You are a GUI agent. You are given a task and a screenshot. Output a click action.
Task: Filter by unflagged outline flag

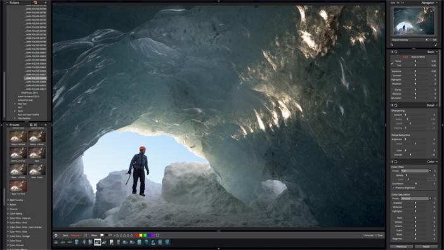[x=110, y=235]
